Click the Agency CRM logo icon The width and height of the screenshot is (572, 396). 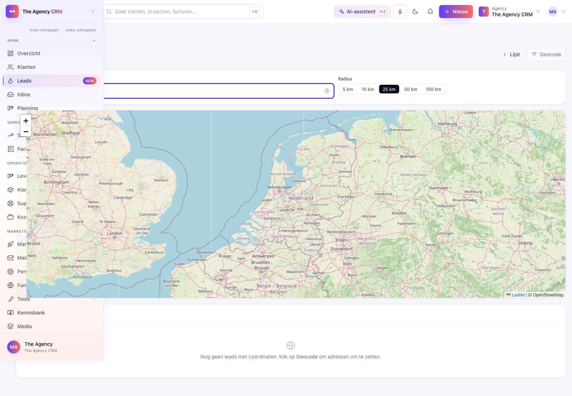(12, 12)
